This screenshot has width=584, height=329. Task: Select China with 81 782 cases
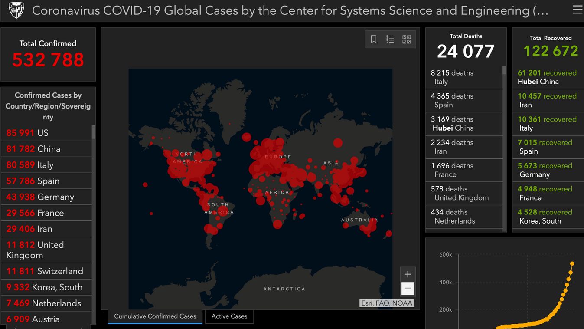click(46, 149)
